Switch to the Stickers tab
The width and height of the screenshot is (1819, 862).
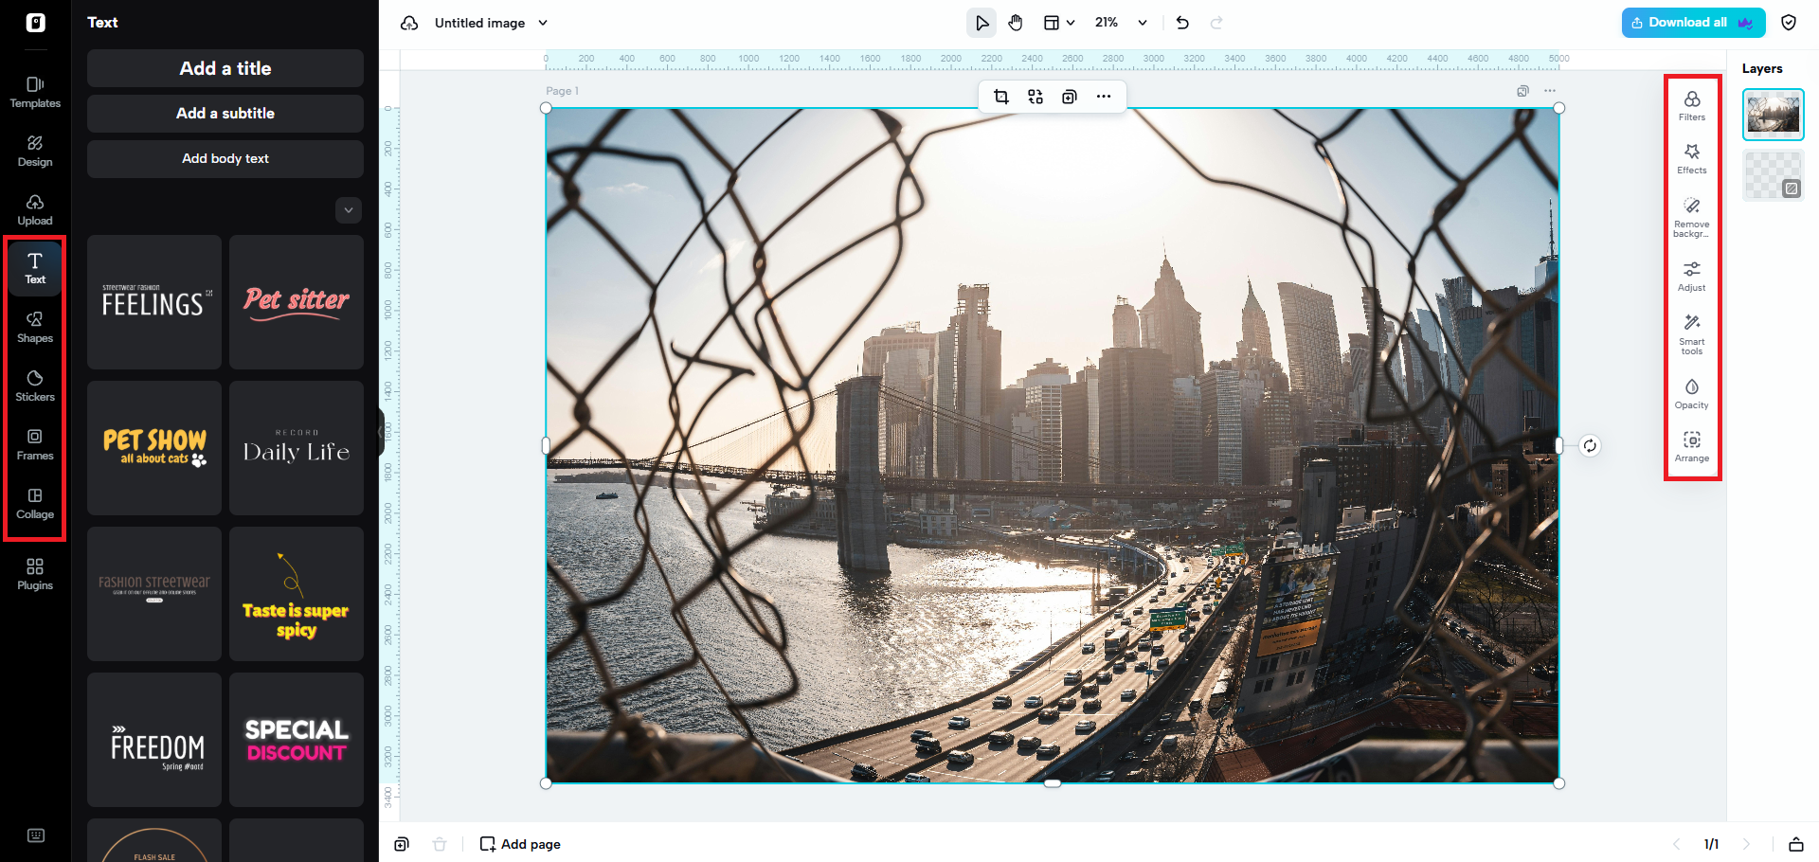pos(35,385)
